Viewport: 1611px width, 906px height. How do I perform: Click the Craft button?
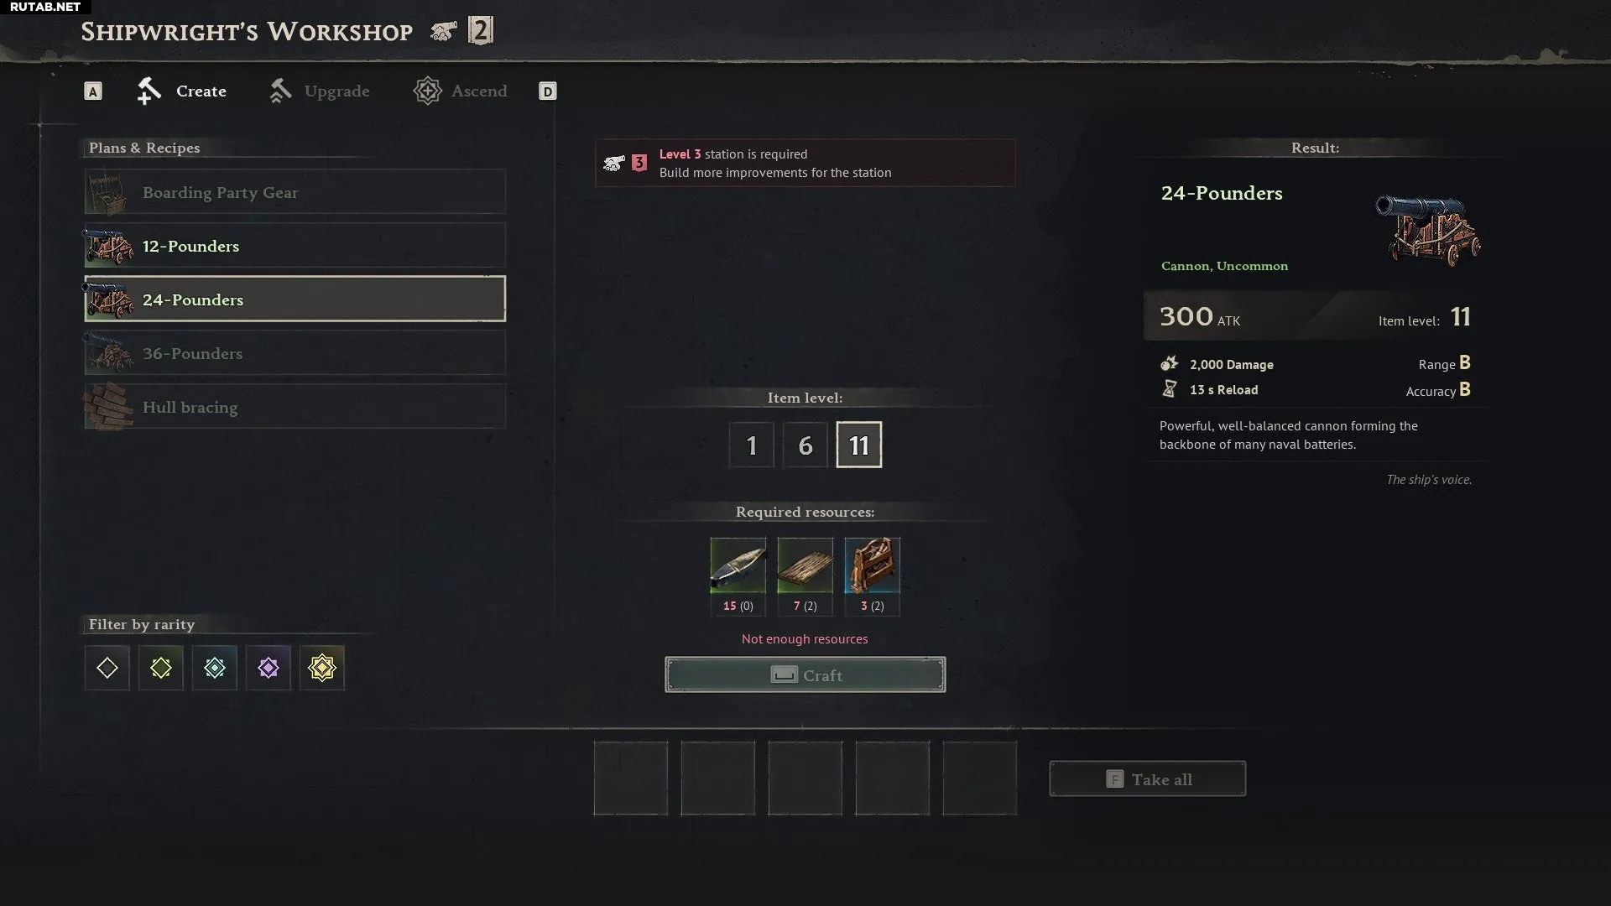(805, 674)
